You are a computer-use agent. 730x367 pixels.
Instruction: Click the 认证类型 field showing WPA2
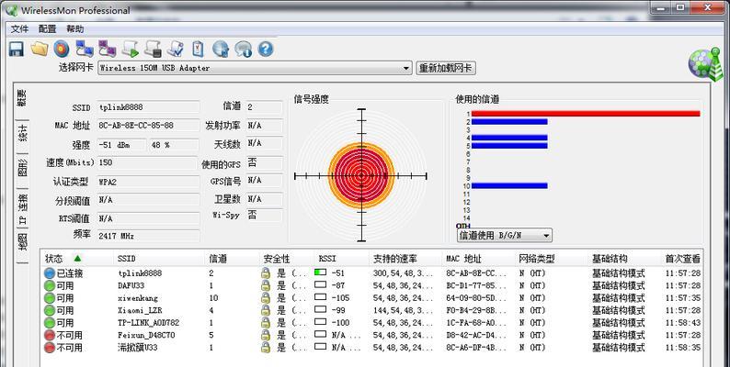tap(149, 182)
